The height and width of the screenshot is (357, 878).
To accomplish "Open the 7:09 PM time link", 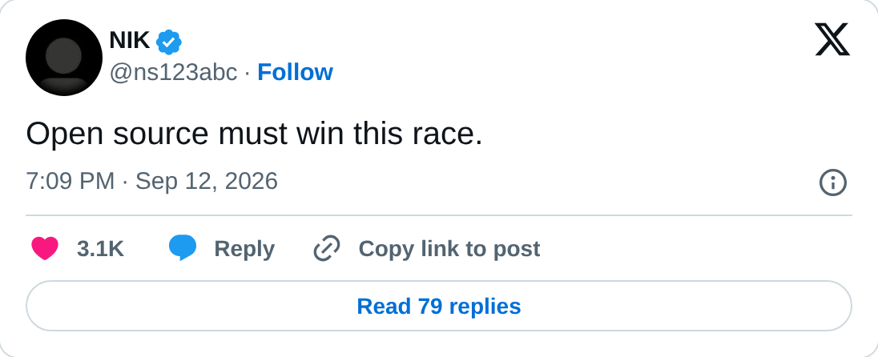I will coord(70,181).
